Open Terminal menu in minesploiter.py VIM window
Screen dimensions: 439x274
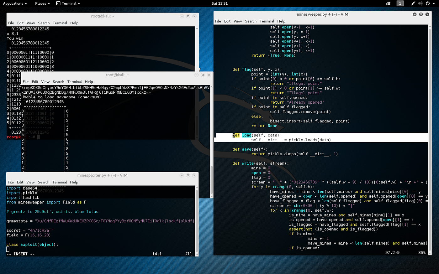click(x=60, y=182)
